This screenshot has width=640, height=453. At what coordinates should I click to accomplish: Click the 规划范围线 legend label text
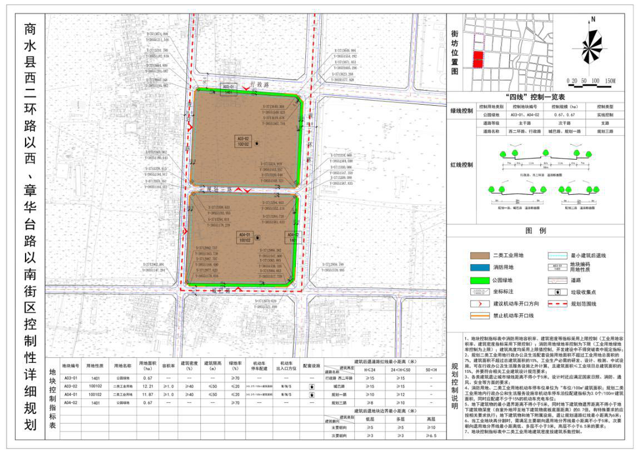pyautogui.click(x=584, y=304)
